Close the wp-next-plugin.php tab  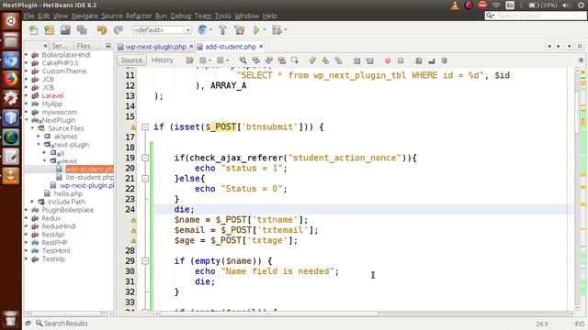(191, 47)
